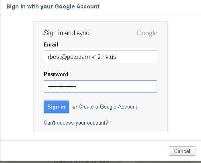
Task: Click the blue Sign in button
Action: (x=56, y=107)
